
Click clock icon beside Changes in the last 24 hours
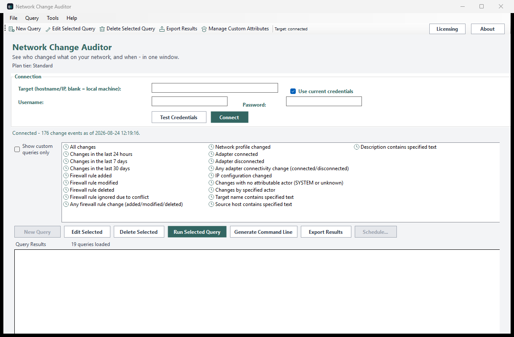pos(66,154)
